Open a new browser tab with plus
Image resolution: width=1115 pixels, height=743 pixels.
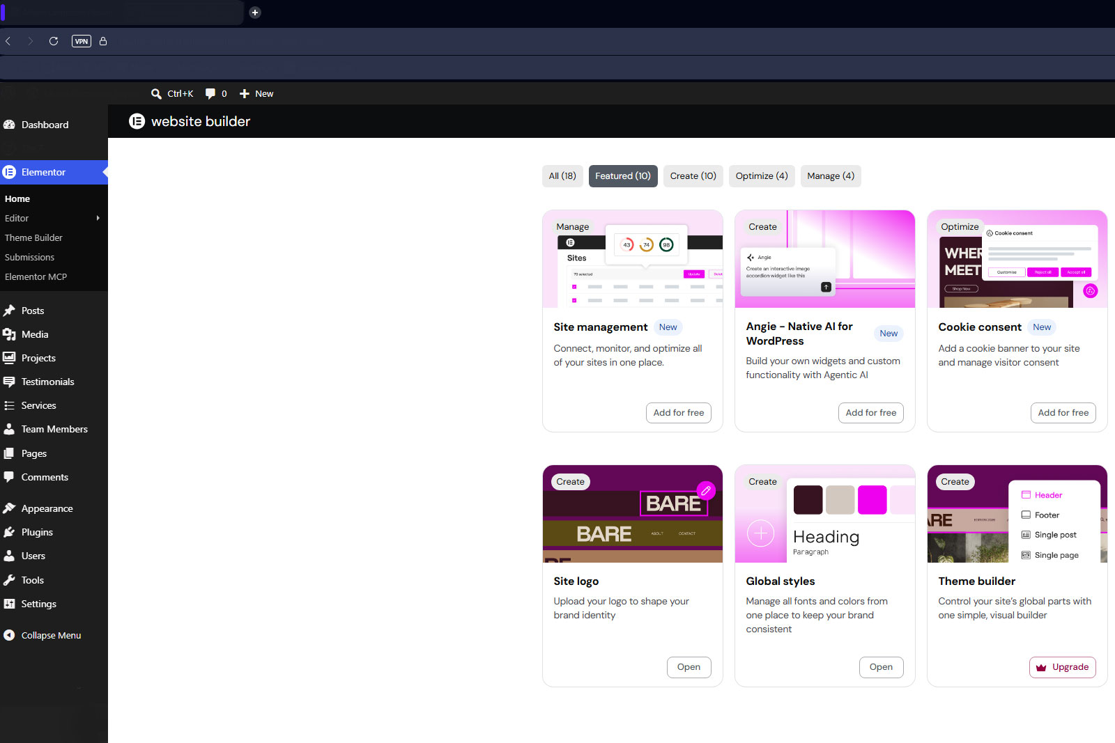[255, 13]
